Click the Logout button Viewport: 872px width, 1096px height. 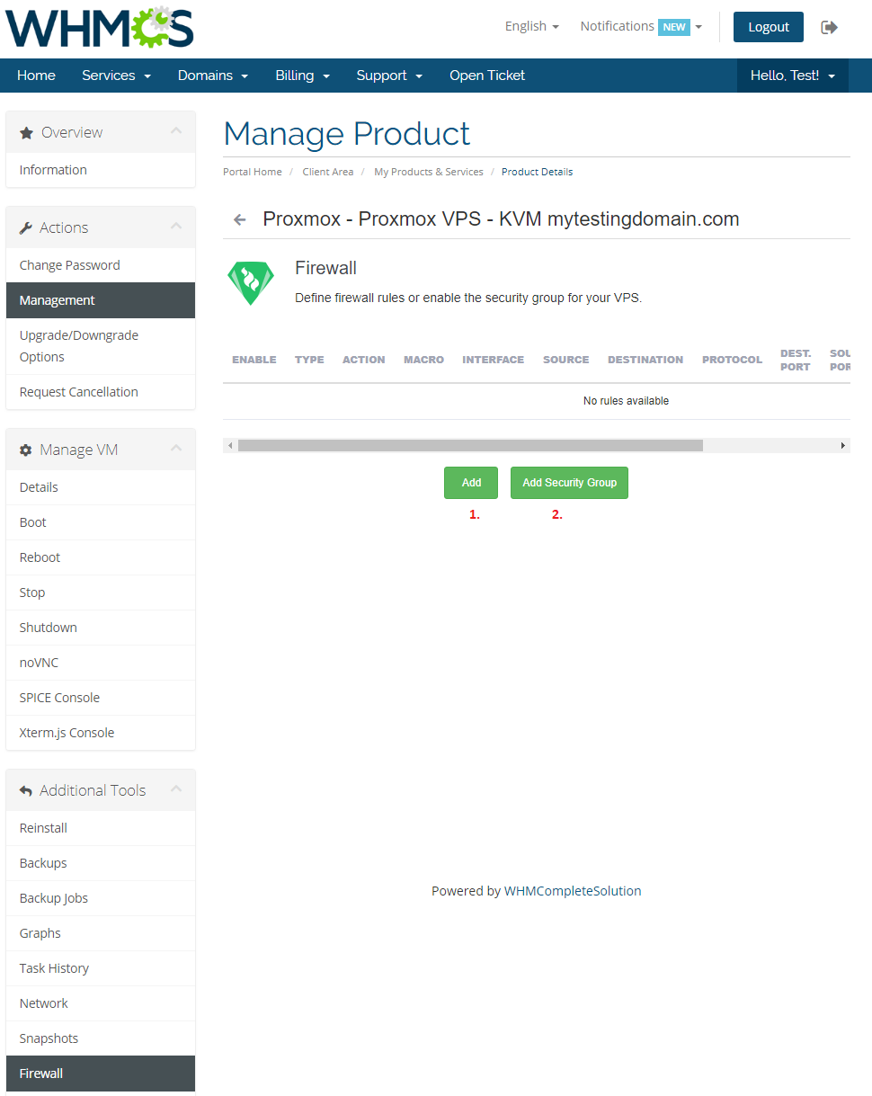769,27
